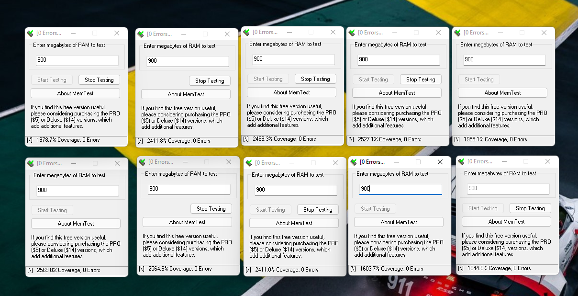578x296 pixels.
Task: Click About MemTest in the 2411.8% Coverage window
Action: [186, 94]
